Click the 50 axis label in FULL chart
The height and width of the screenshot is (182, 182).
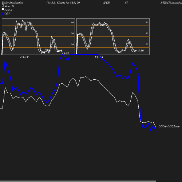(x=147, y=33)
